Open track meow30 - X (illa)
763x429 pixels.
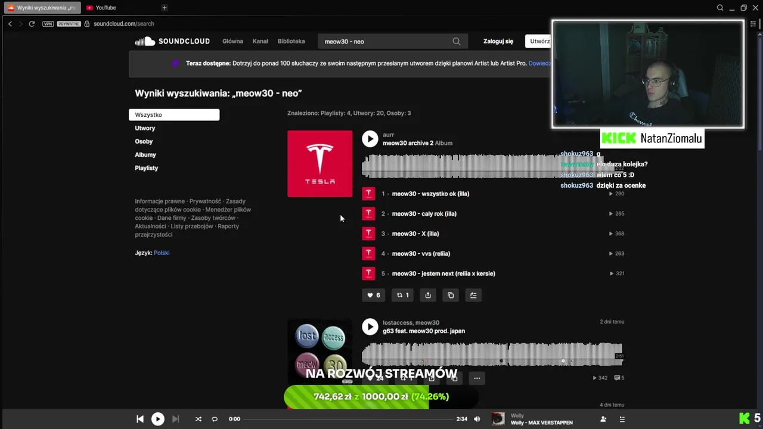(415, 234)
